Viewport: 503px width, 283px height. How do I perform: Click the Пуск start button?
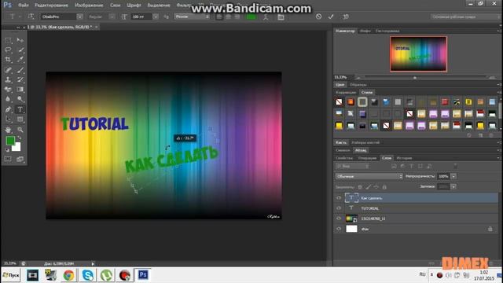click(x=11, y=275)
